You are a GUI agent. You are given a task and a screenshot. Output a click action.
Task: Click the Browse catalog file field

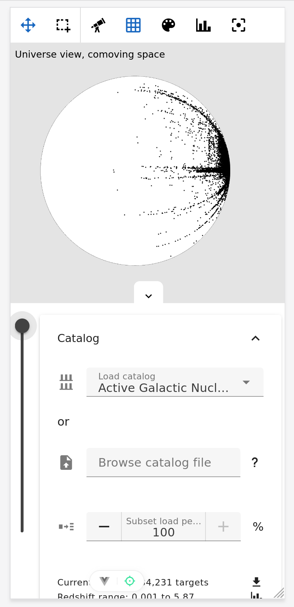tap(163, 463)
